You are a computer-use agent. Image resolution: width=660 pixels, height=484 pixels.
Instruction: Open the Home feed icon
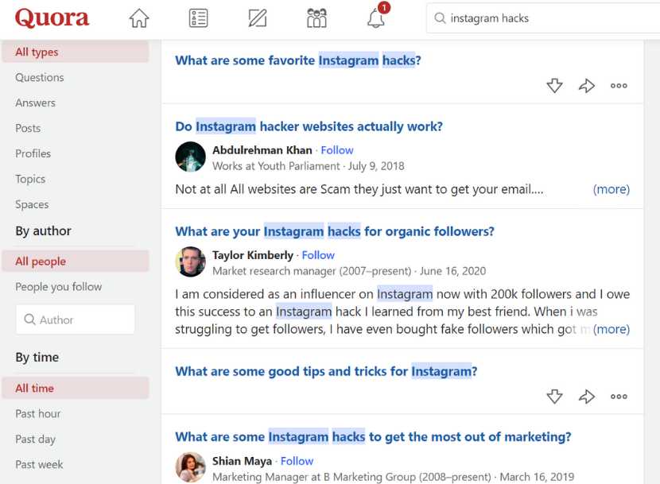click(x=139, y=18)
